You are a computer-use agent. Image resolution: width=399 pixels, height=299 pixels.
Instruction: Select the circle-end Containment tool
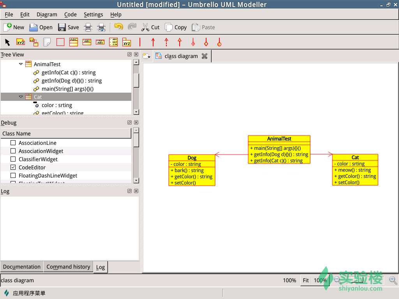[219, 42]
